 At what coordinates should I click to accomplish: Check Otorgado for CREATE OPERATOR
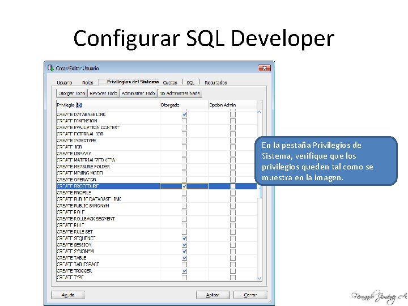pyautogui.click(x=184, y=180)
